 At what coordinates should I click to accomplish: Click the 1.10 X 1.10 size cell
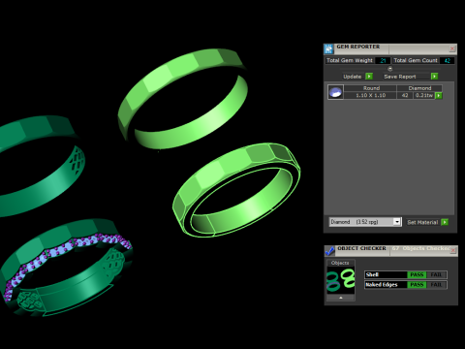370,95
